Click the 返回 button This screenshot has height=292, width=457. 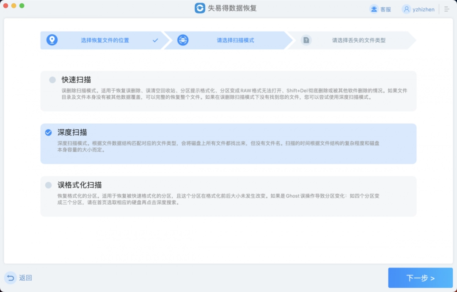point(25,278)
